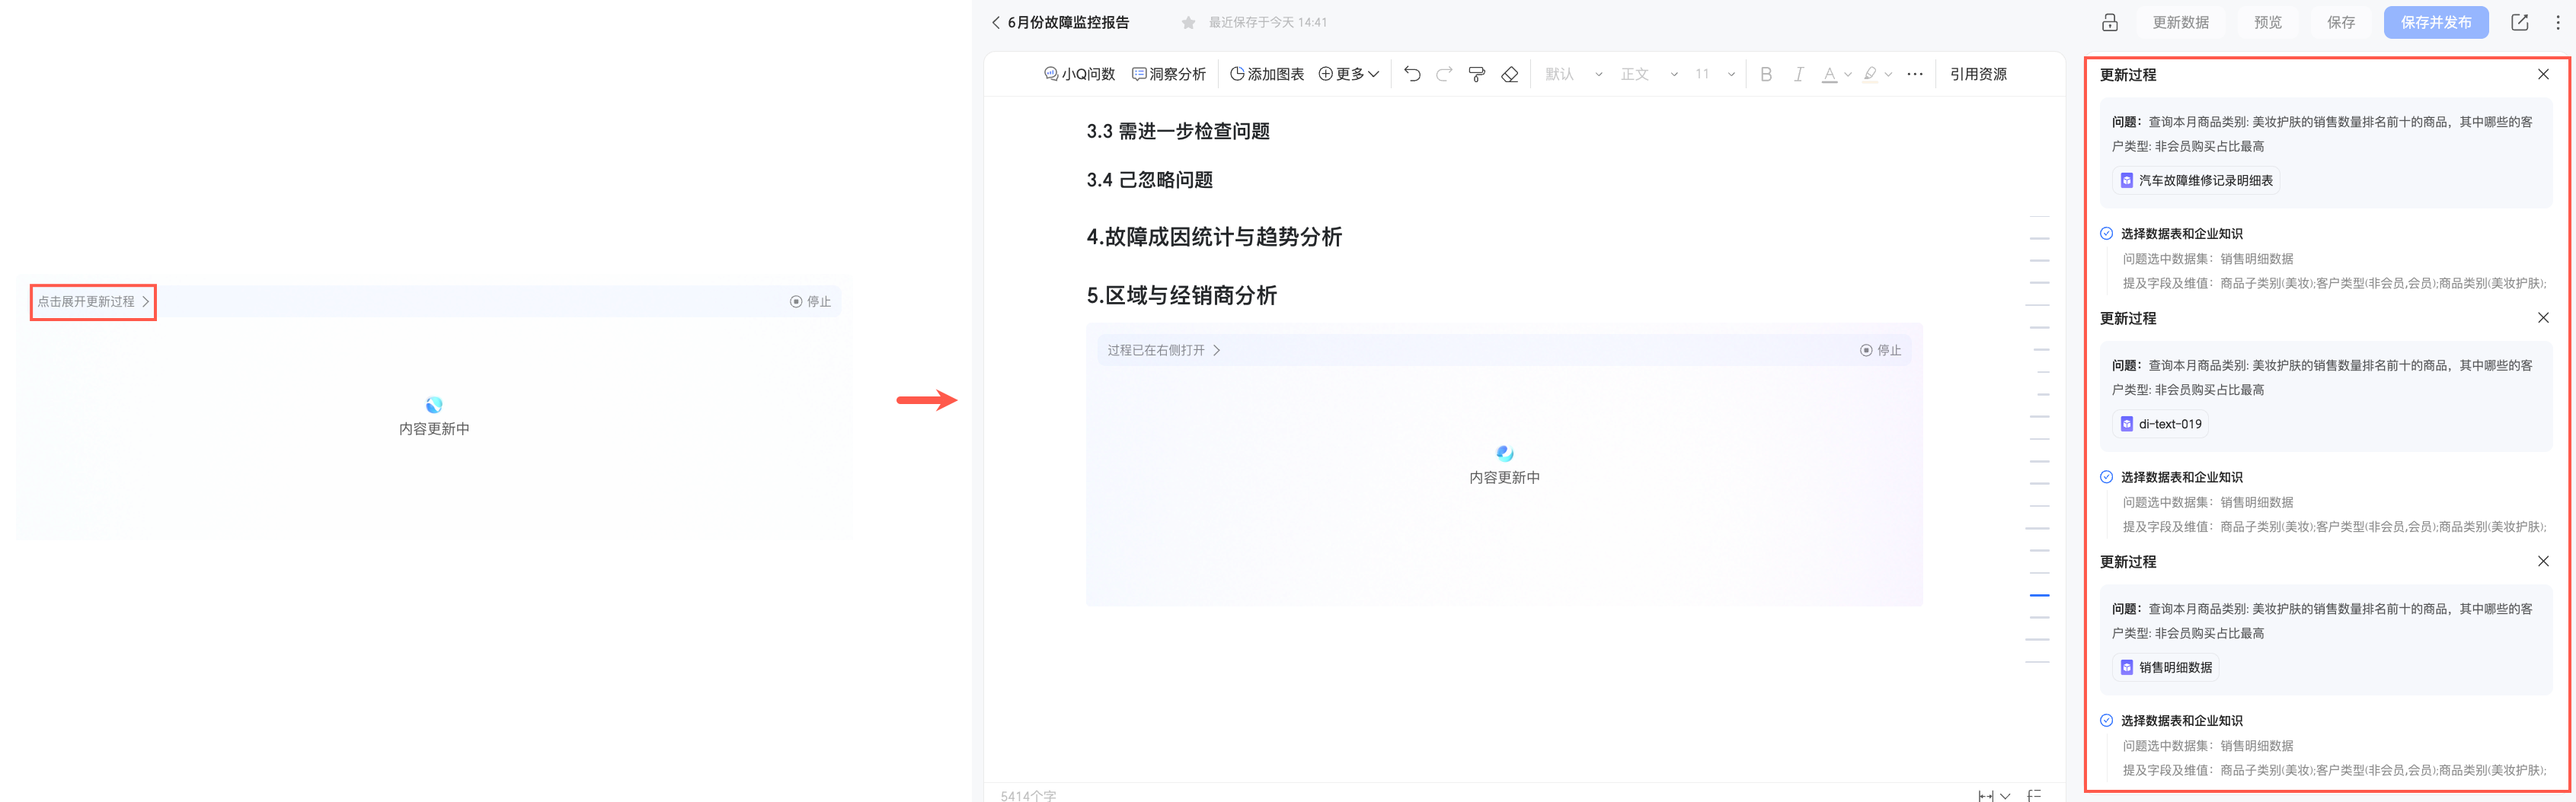Select the format painter tool
2576x802 pixels.
pyautogui.click(x=1477, y=73)
